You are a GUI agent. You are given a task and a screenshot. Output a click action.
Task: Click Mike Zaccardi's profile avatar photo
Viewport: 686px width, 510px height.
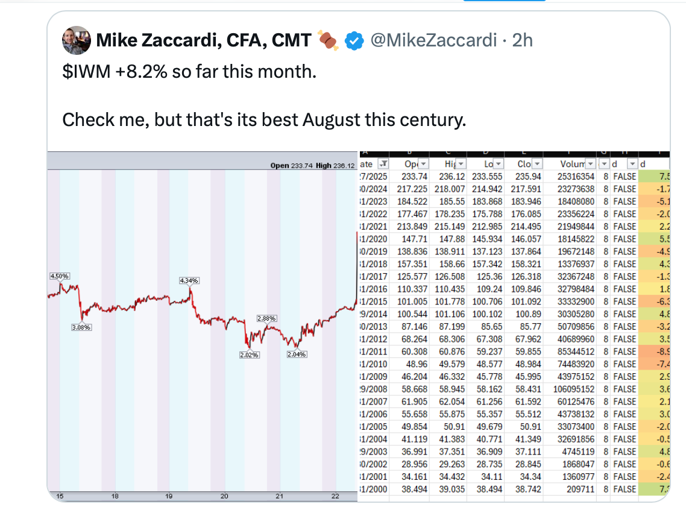pos(77,40)
